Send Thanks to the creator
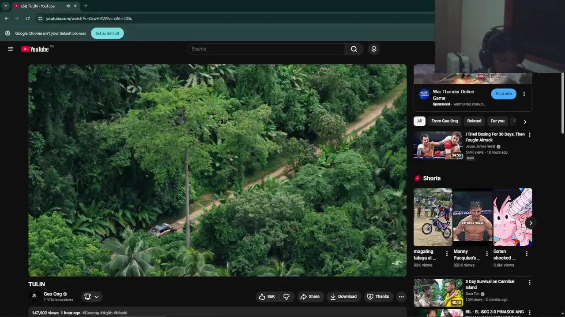This screenshot has width=565, height=317. [378, 296]
